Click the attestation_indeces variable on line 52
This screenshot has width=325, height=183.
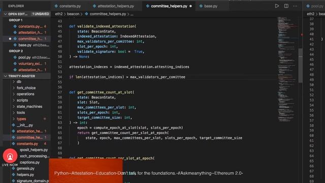pyautogui.click(x=88, y=67)
